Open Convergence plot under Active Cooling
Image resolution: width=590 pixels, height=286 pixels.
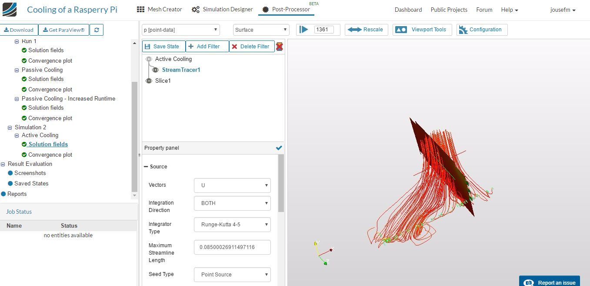50,155
